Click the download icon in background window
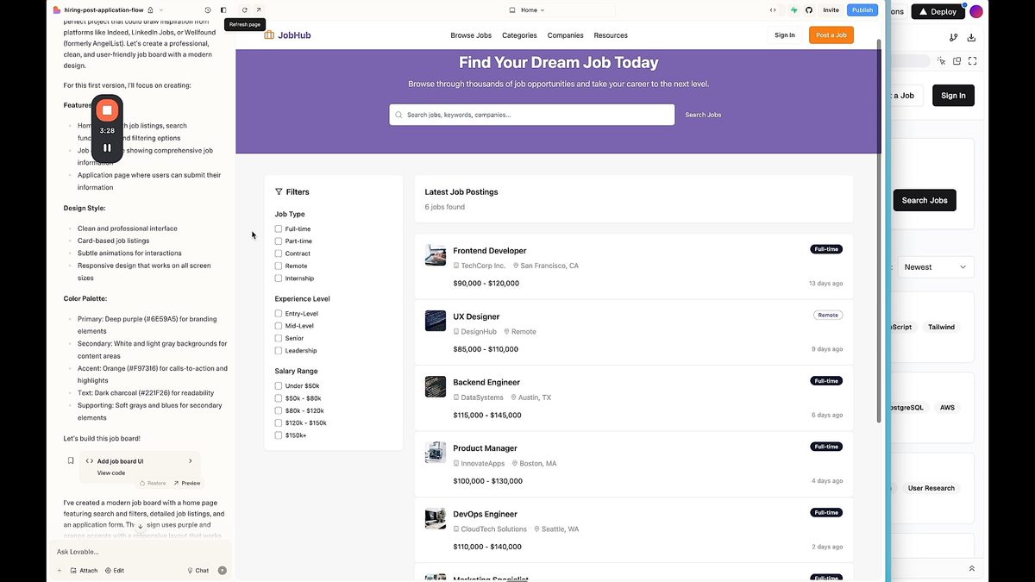The image size is (1035, 582). point(972,37)
